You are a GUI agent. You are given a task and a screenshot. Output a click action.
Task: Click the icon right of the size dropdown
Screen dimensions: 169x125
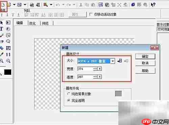pos(120,61)
